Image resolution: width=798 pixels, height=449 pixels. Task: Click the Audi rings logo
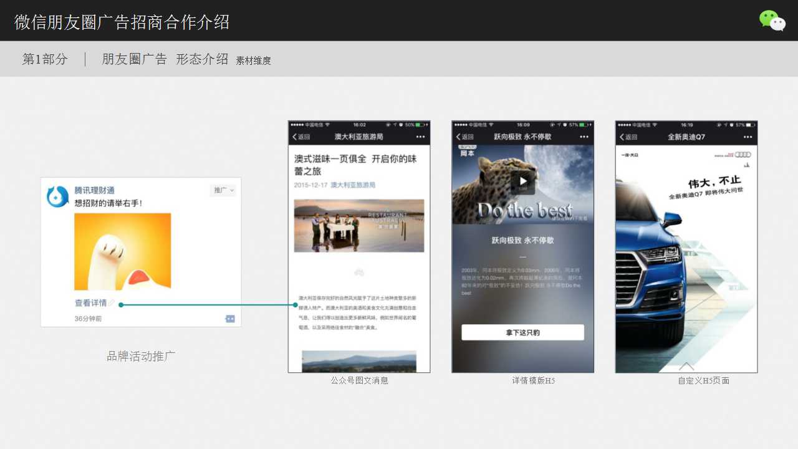743,155
